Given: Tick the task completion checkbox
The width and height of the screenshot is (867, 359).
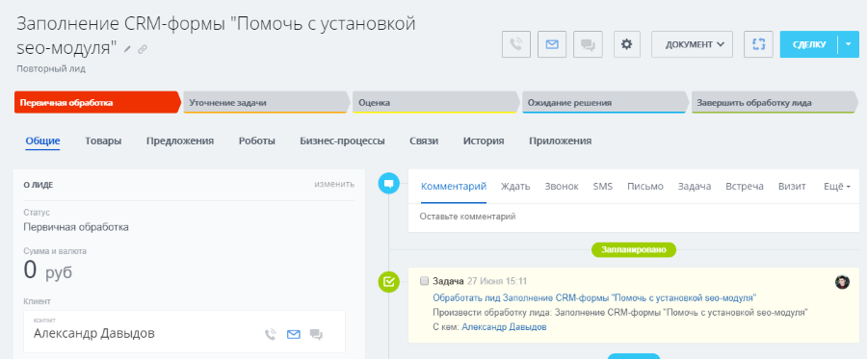Looking at the screenshot, I should pyautogui.click(x=424, y=281).
